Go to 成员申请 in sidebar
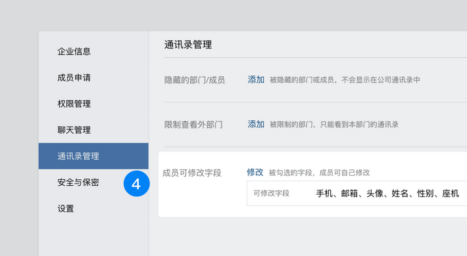 [74, 77]
